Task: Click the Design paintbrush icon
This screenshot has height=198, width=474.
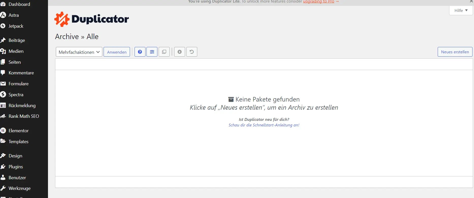Action: tap(3, 156)
